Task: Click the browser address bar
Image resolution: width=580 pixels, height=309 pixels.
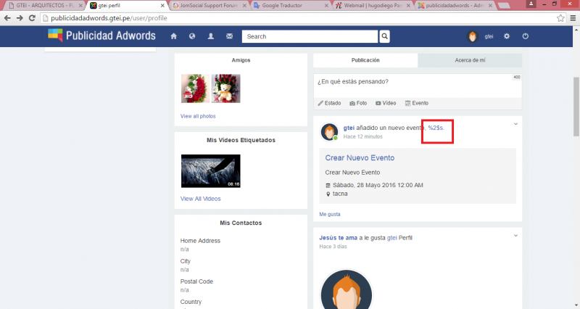Action: 298,18
